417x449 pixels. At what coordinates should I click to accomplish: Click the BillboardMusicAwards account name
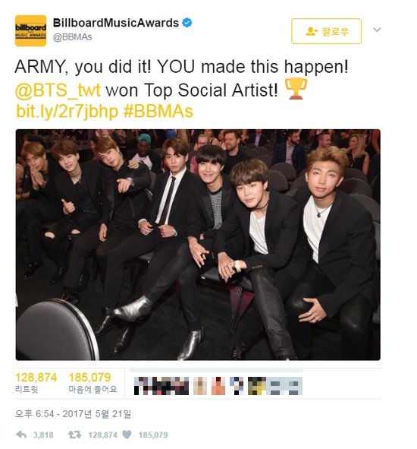click(x=116, y=23)
